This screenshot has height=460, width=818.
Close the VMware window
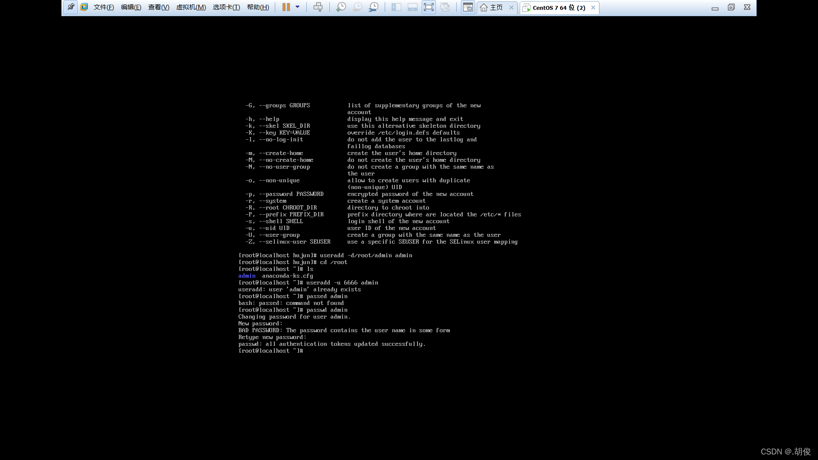[747, 7]
